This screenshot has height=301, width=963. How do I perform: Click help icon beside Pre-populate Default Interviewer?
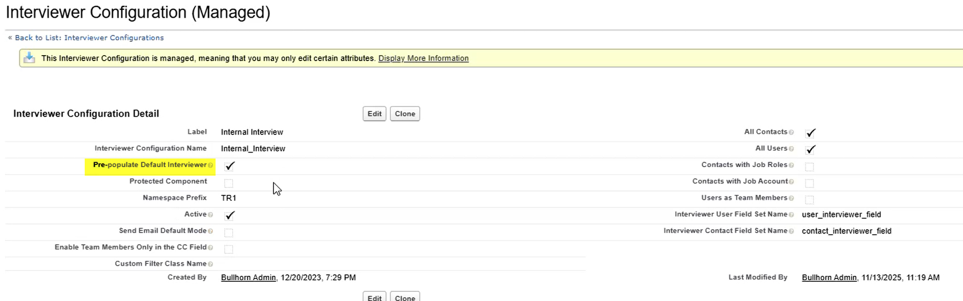click(210, 165)
